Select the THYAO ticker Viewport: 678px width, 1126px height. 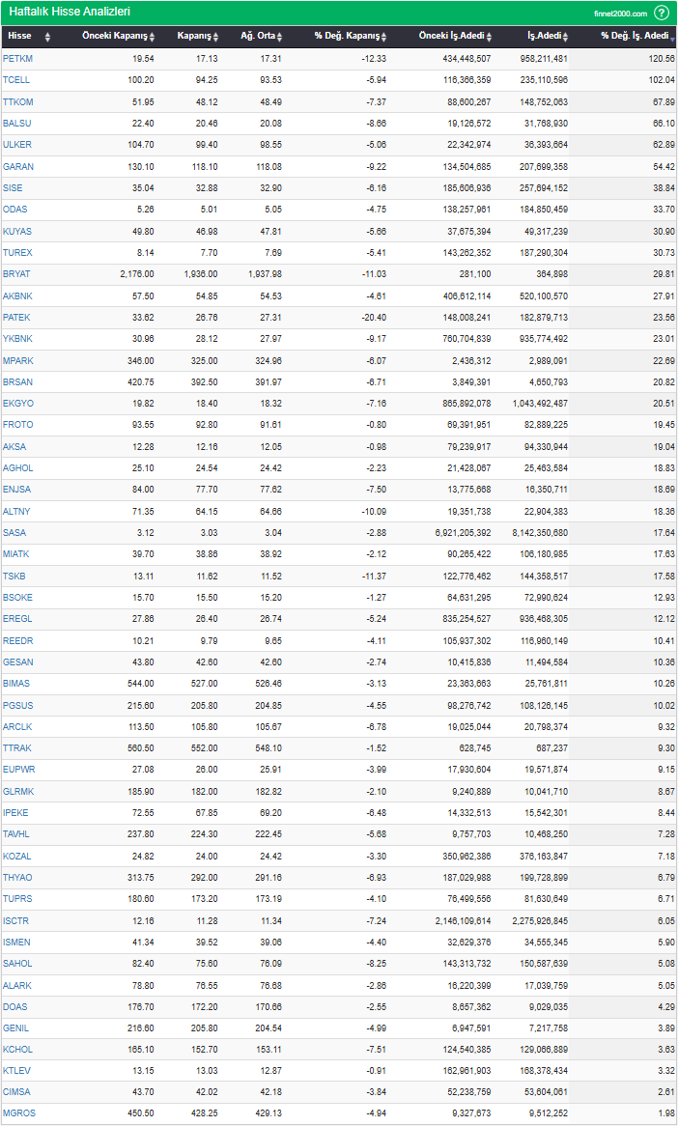pos(16,877)
